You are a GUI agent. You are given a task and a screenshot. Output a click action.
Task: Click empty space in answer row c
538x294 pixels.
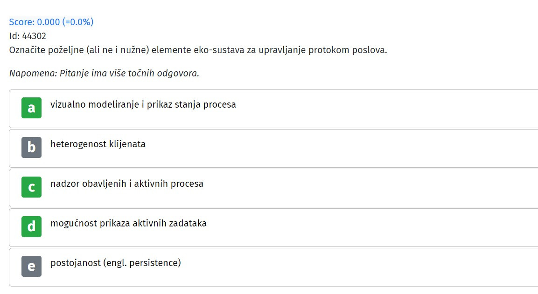click(x=370, y=188)
